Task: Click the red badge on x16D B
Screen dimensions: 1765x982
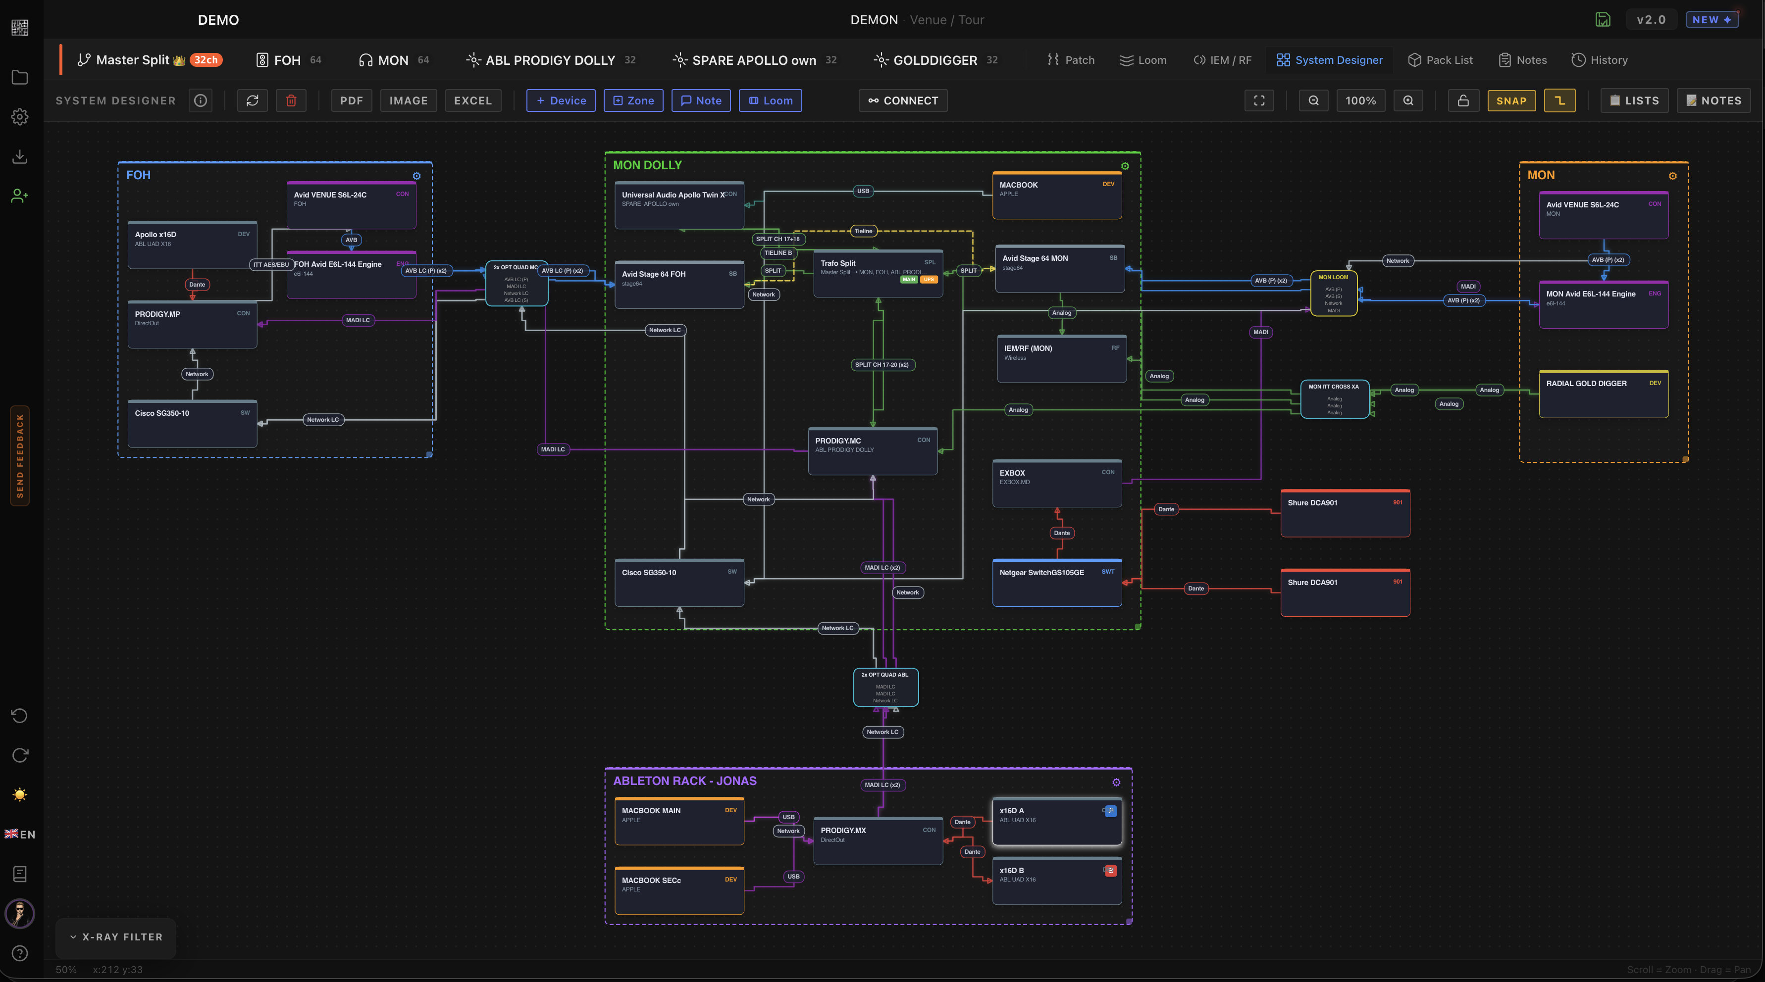Action: pyautogui.click(x=1111, y=871)
